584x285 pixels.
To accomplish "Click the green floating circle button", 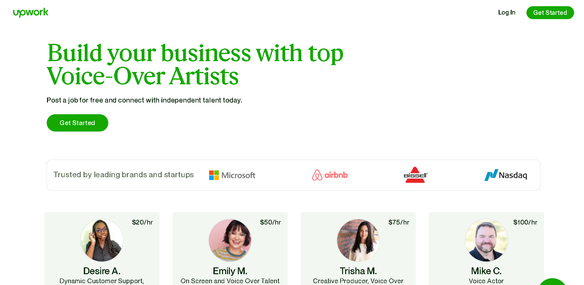I will pyautogui.click(x=552, y=282).
